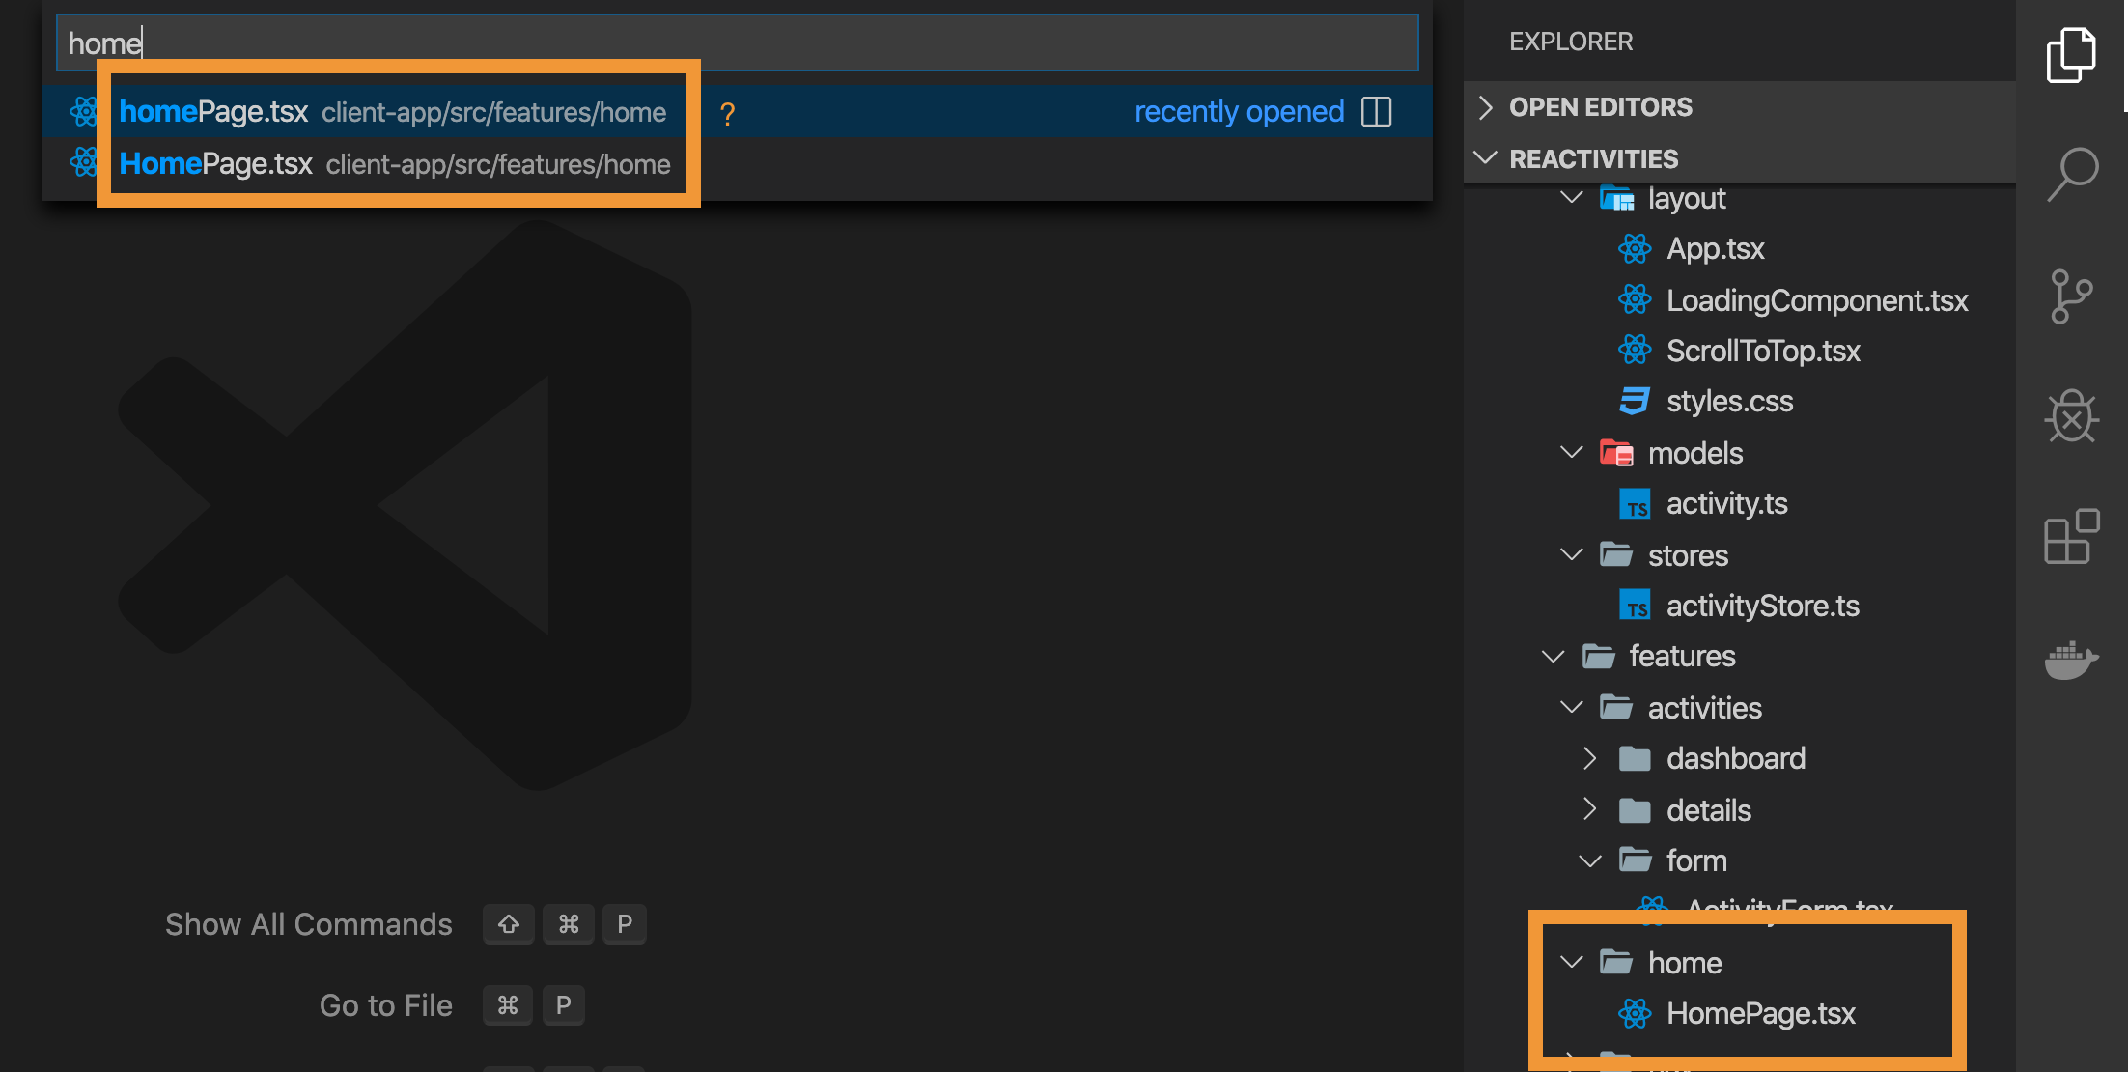The height and width of the screenshot is (1072, 2128).
Task: Expand the details folder
Action: pos(1590,810)
